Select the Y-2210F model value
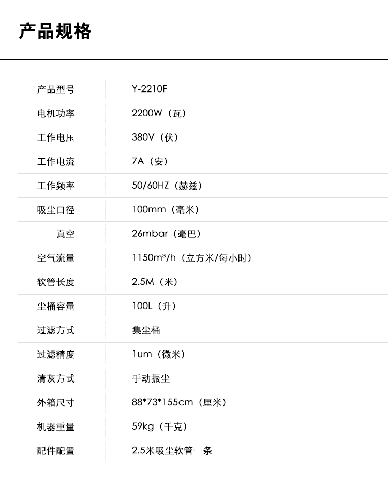The width and height of the screenshot is (388, 488). click(150, 89)
